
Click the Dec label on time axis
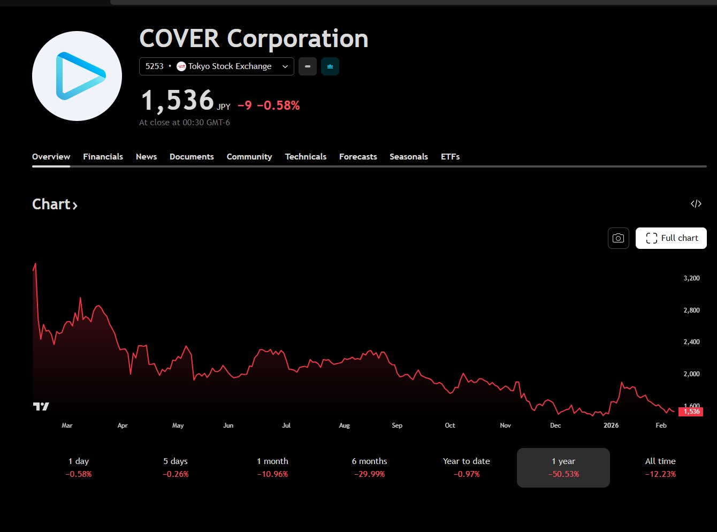pos(555,425)
